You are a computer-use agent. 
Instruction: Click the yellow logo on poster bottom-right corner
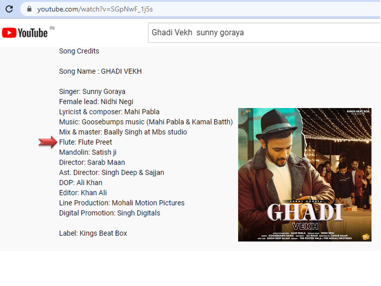click(366, 237)
